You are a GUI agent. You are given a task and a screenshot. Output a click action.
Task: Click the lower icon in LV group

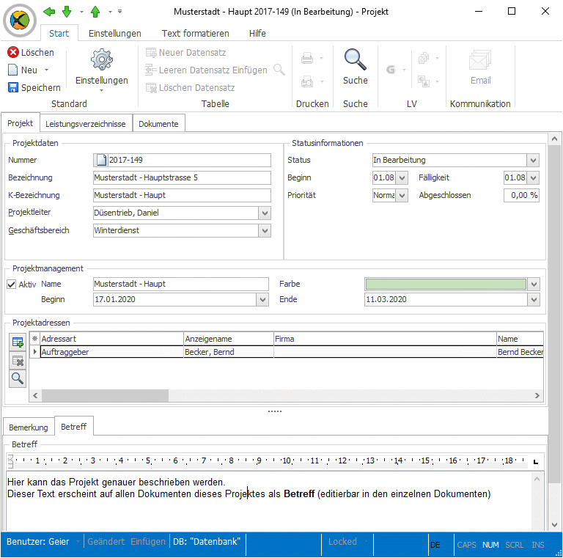[424, 81]
